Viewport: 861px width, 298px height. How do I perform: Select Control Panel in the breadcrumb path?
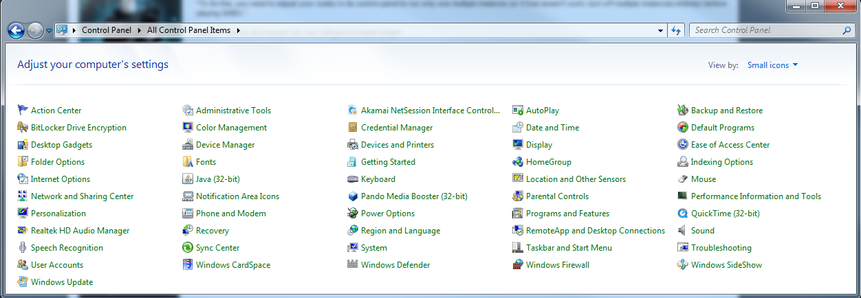[x=106, y=30]
